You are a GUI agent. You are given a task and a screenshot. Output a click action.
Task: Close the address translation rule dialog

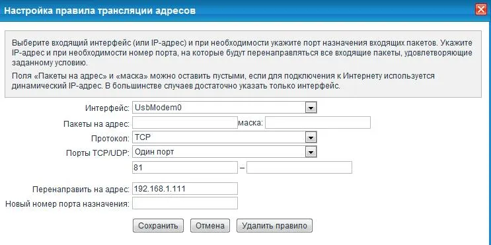[x=481, y=10]
